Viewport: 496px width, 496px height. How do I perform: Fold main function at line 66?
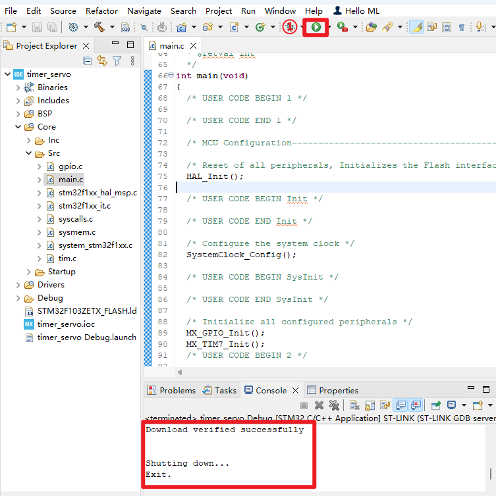tap(171, 75)
